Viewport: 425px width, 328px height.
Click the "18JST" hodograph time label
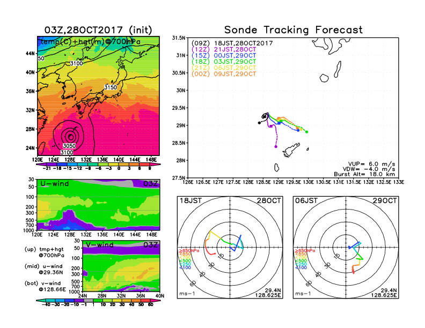[191, 200]
